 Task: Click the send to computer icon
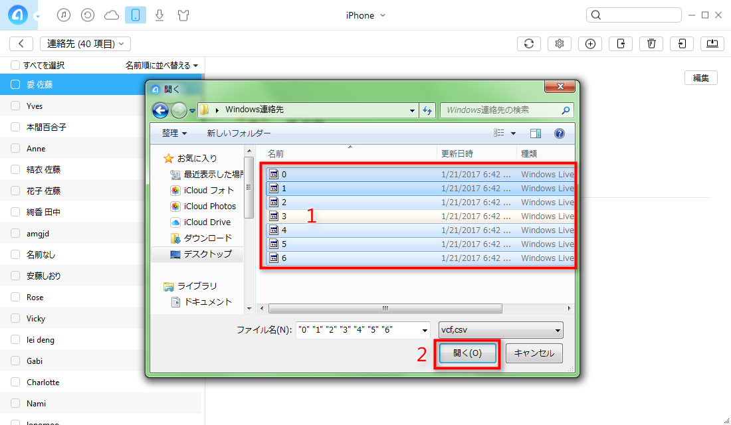click(712, 44)
